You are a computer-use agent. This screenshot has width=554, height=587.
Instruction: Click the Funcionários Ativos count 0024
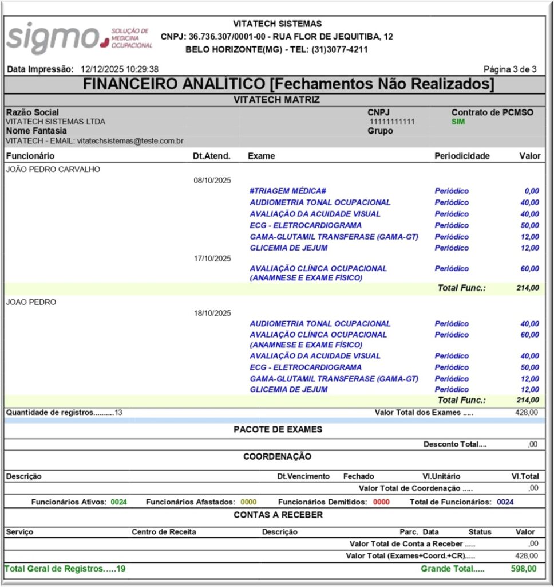click(119, 502)
